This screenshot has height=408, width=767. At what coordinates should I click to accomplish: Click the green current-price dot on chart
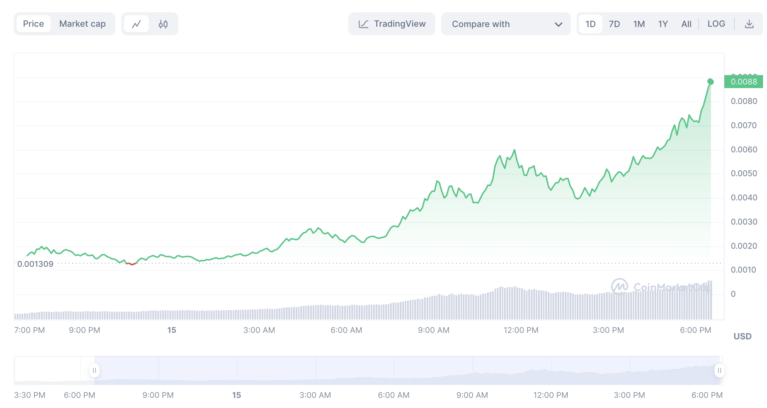click(x=710, y=82)
